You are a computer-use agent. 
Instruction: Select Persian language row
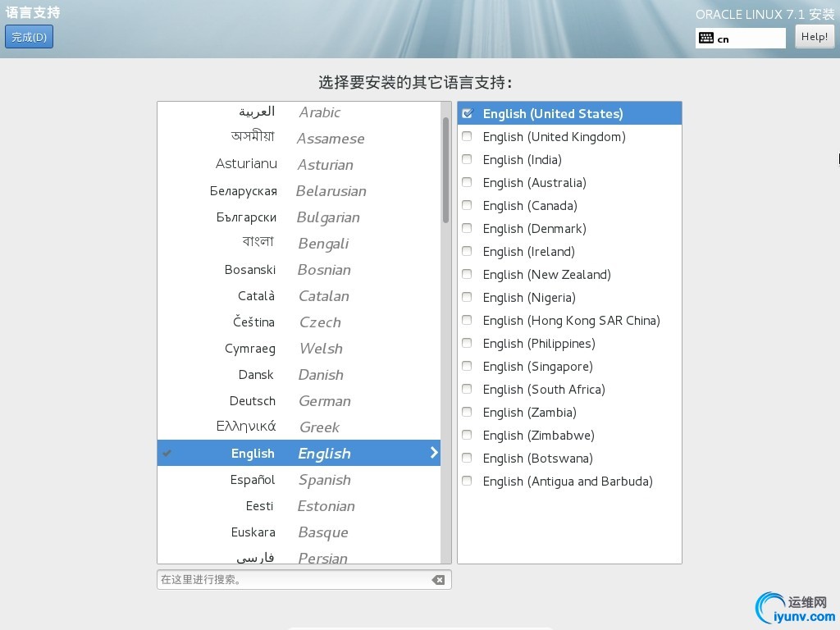click(x=299, y=555)
